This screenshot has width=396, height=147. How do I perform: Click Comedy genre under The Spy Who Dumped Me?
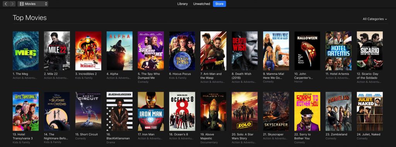click(143, 82)
